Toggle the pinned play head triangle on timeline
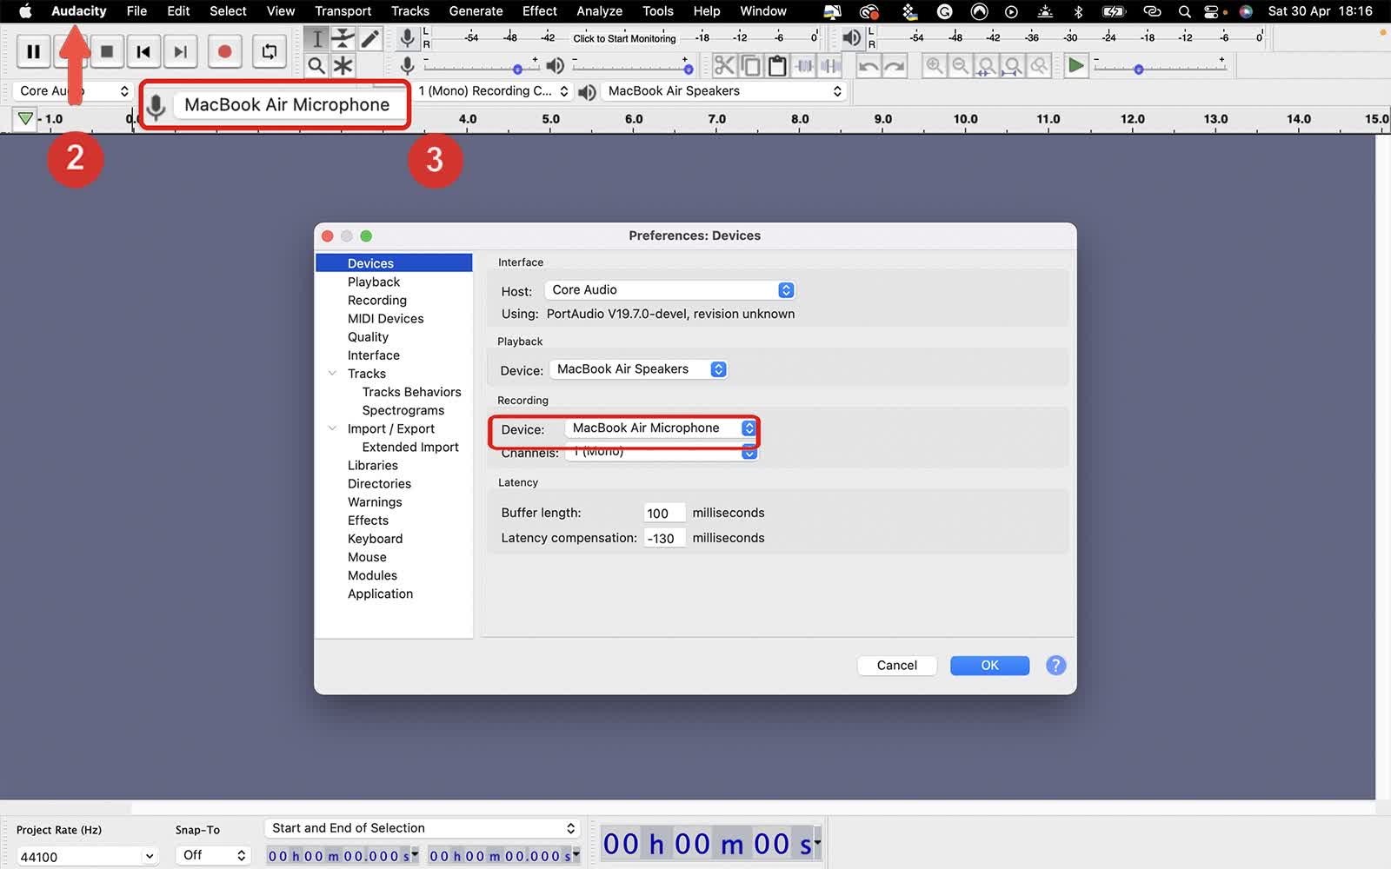1391x869 pixels. coord(25,119)
